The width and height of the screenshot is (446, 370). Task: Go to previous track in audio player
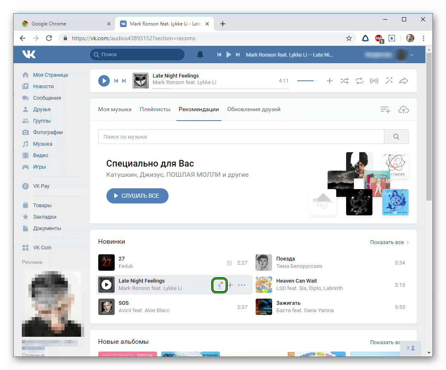[116, 81]
